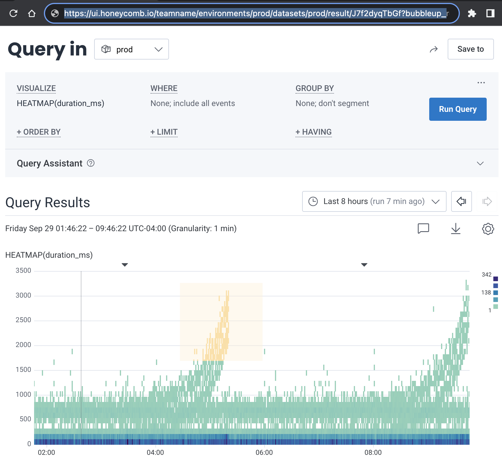Screen dimensions: 502x471
Task: Click blue legend swatch beside 138
Action: point(496,293)
